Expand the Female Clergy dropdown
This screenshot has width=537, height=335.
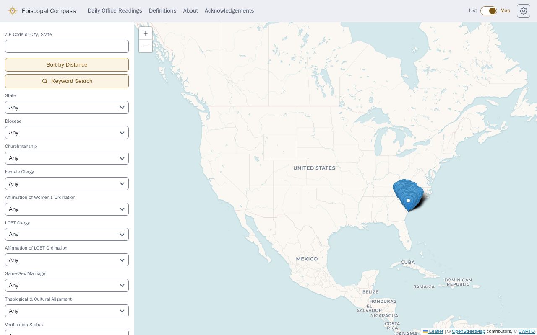[x=67, y=183]
